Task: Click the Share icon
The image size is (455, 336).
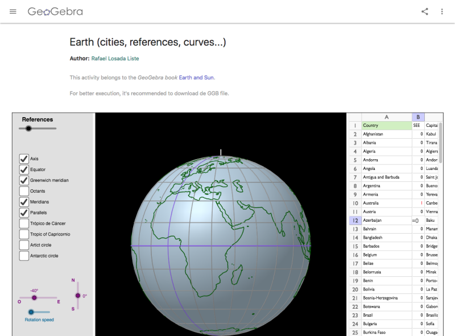Action: pyautogui.click(x=424, y=11)
